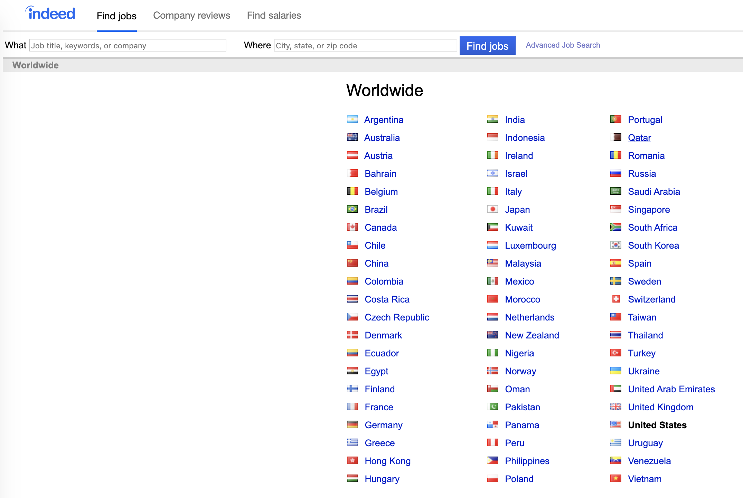
Task: Click the Australia flag icon
Action: (x=352, y=137)
